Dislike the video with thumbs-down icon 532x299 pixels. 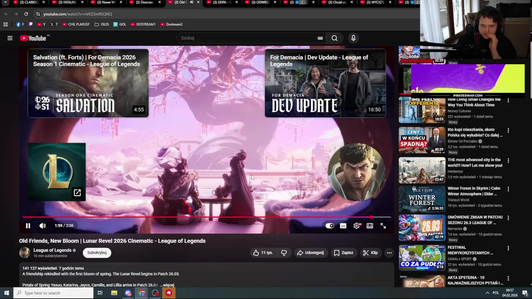[284, 252]
